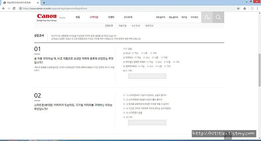Click the browser address bar URL
261x141 pixels.
55,8
